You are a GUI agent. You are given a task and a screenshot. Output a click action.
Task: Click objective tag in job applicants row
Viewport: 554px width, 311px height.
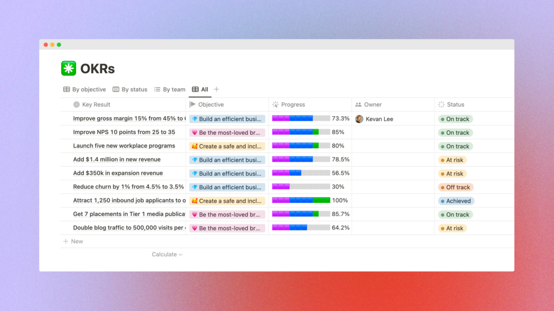227,201
